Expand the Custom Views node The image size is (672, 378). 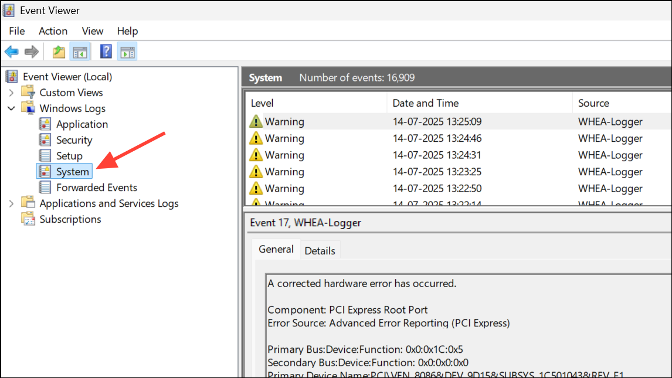click(12, 93)
